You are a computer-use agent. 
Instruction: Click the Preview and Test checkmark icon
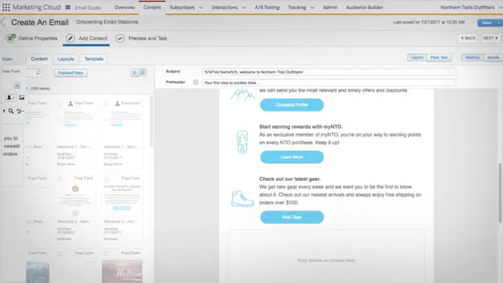pos(120,38)
